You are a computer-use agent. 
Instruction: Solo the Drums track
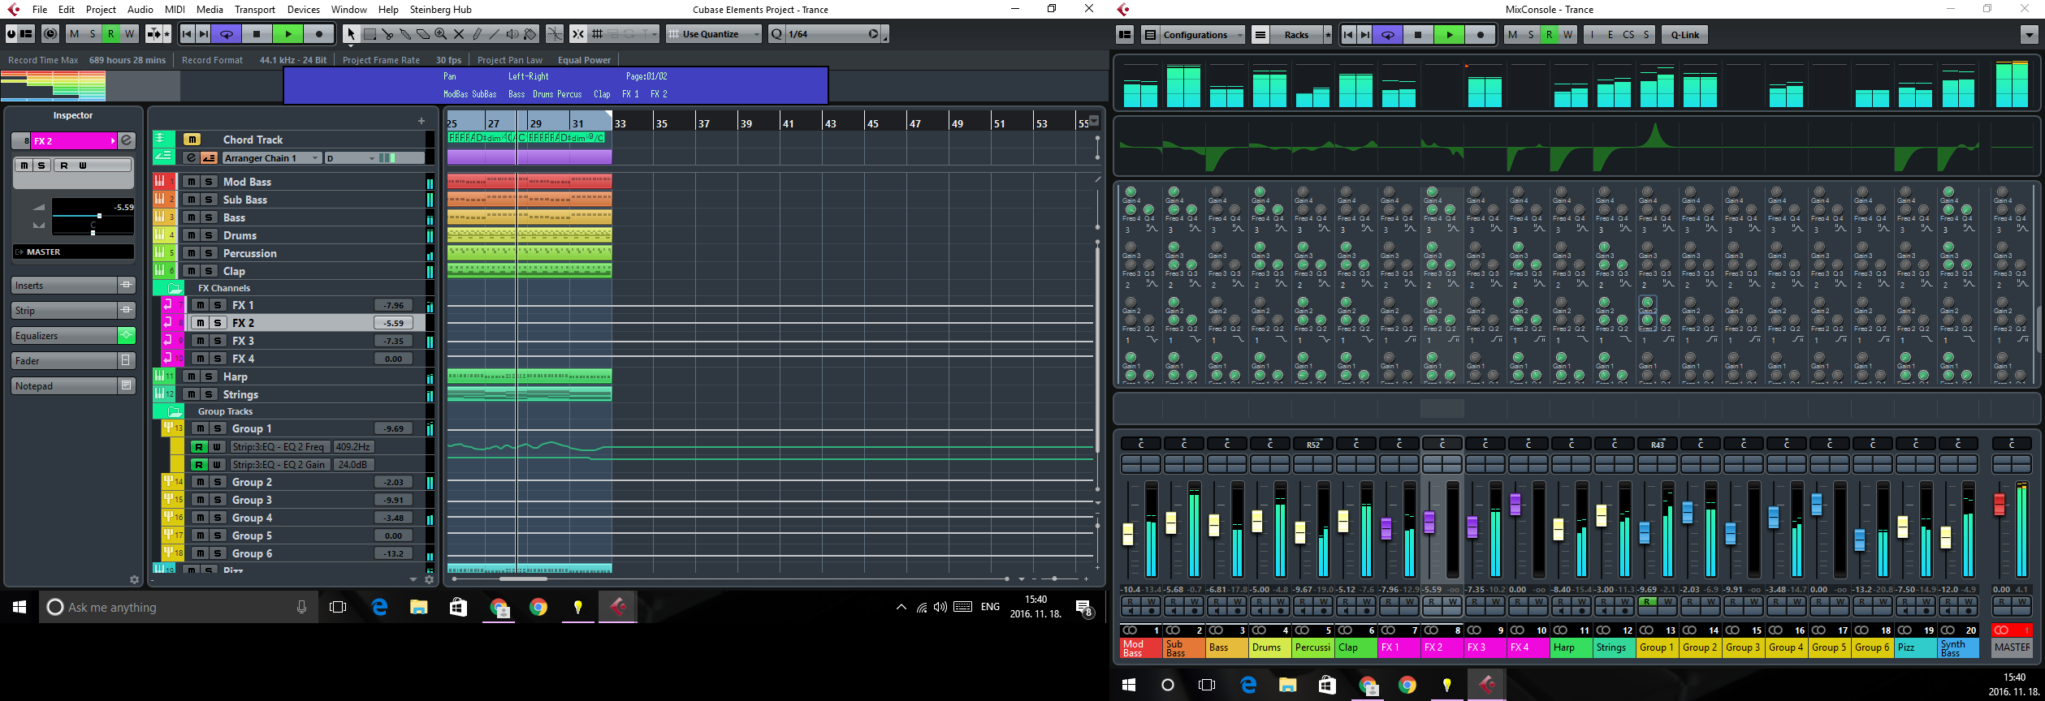pyautogui.click(x=209, y=235)
